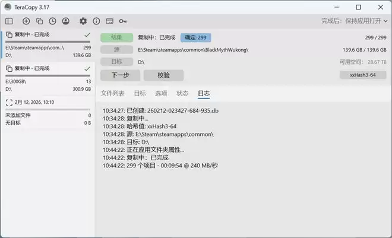The height and width of the screenshot is (238, 392).
Task: Click the 下一步 button
Action: tap(120, 75)
